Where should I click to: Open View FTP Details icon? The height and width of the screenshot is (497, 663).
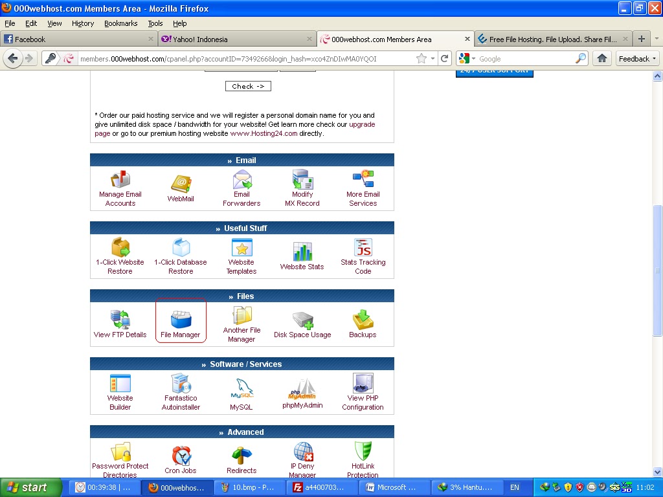[120, 320]
